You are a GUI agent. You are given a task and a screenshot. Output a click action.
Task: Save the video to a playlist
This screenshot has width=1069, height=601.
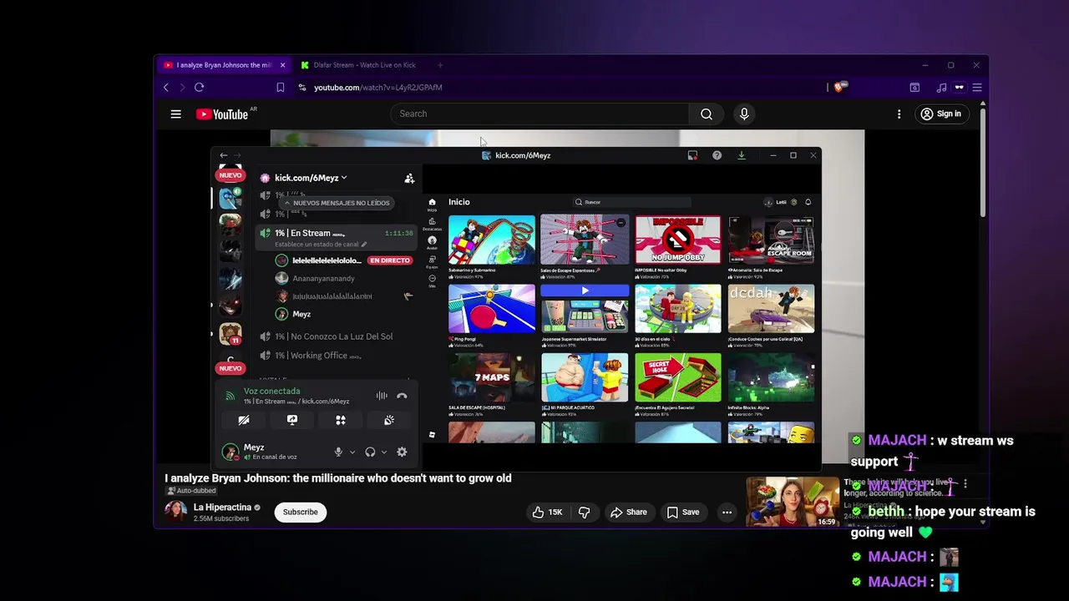point(682,512)
